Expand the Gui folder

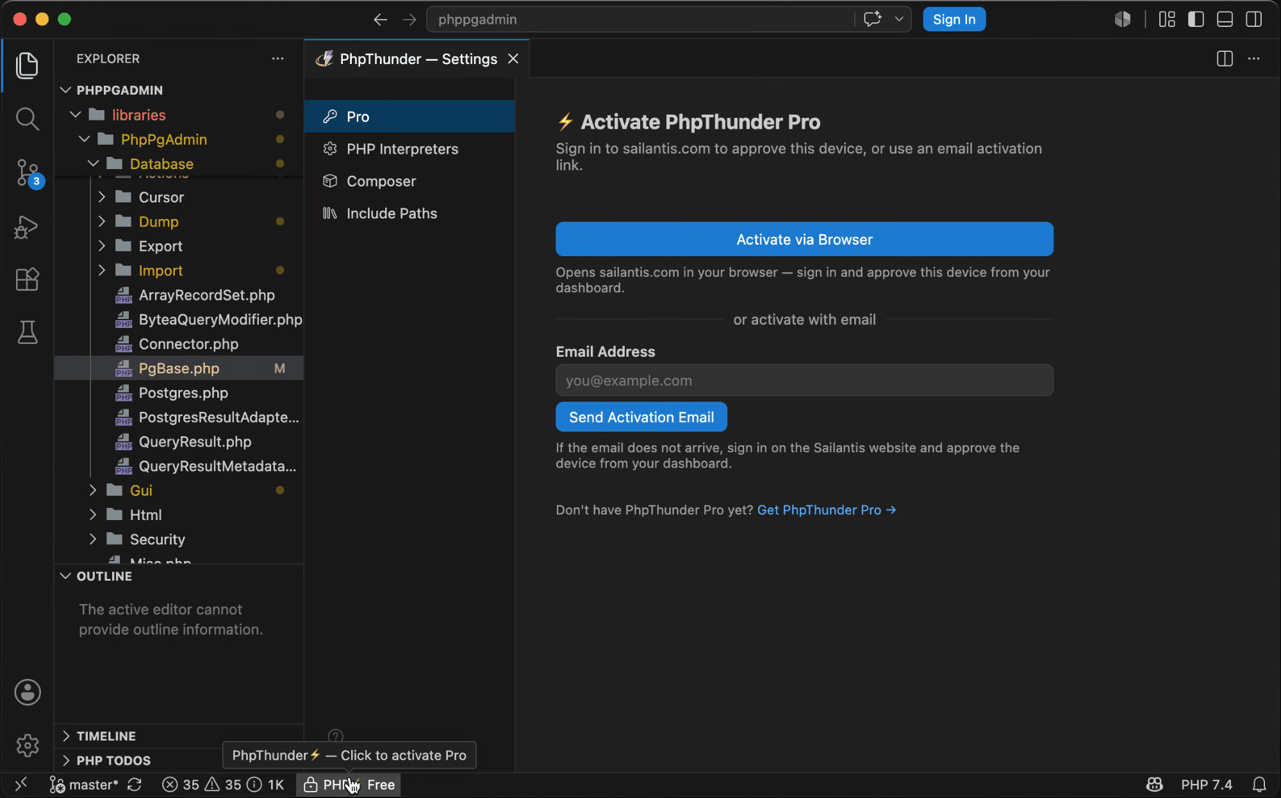93,490
